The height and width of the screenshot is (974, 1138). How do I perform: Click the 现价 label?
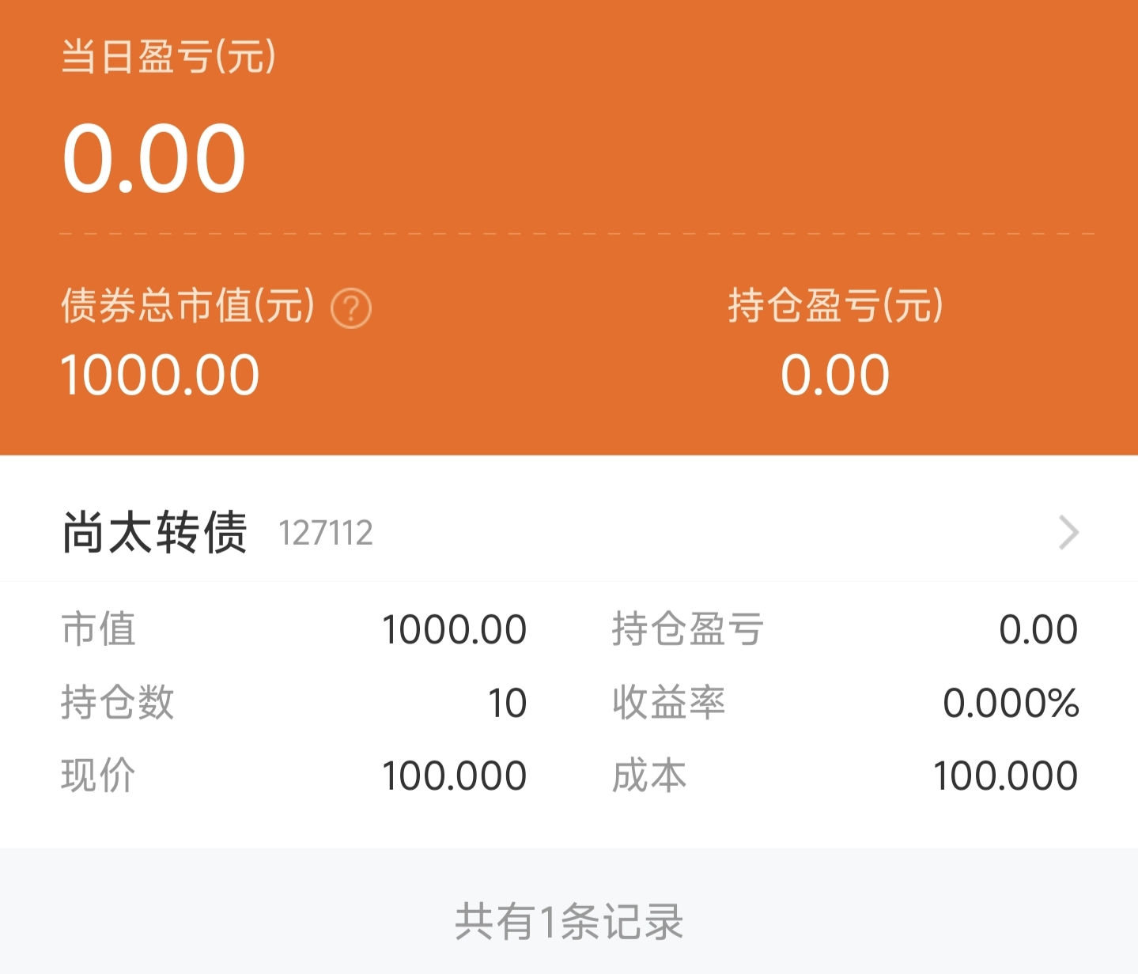tap(99, 776)
